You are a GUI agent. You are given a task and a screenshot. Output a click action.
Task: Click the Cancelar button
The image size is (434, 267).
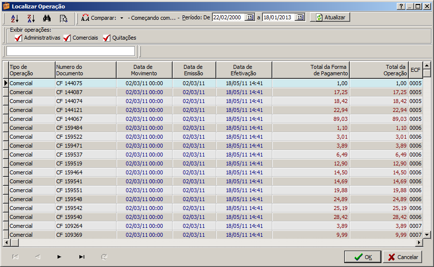click(402, 257)
